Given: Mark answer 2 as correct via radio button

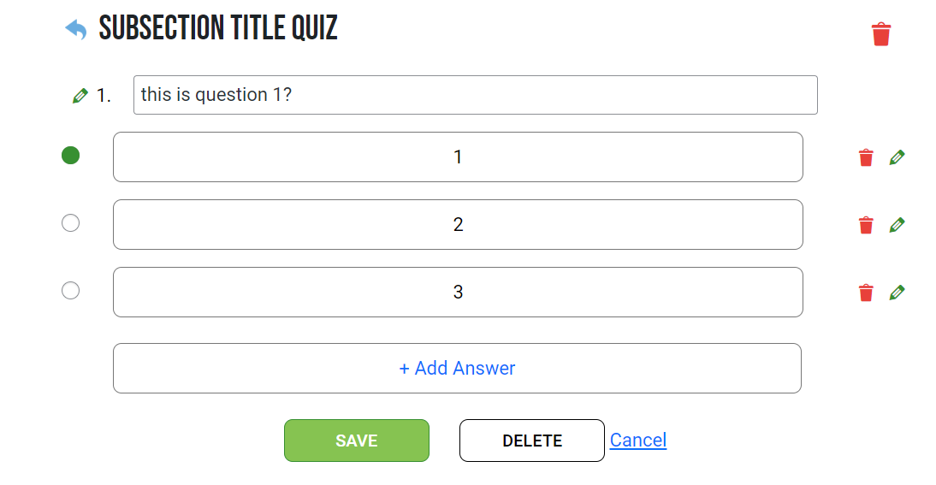Looking at the screenshot, I should [71, 223].
